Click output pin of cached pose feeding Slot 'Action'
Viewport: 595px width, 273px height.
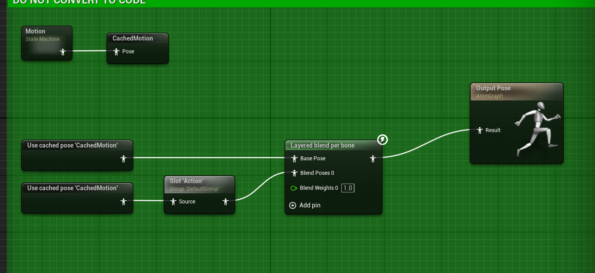[124, 202]
